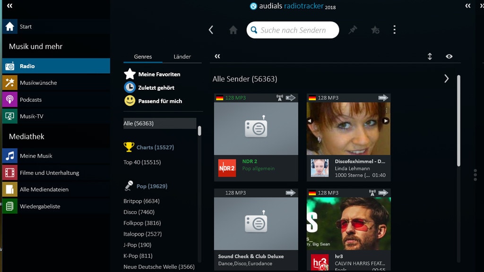Collapse the genre panel with the double-chevron

(x=217, y=55)
